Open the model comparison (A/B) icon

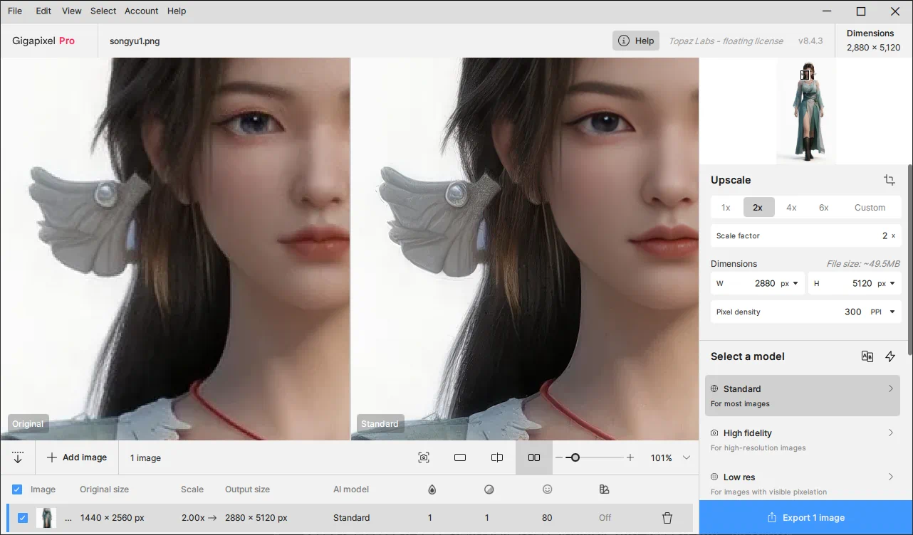tap(867, 356)
